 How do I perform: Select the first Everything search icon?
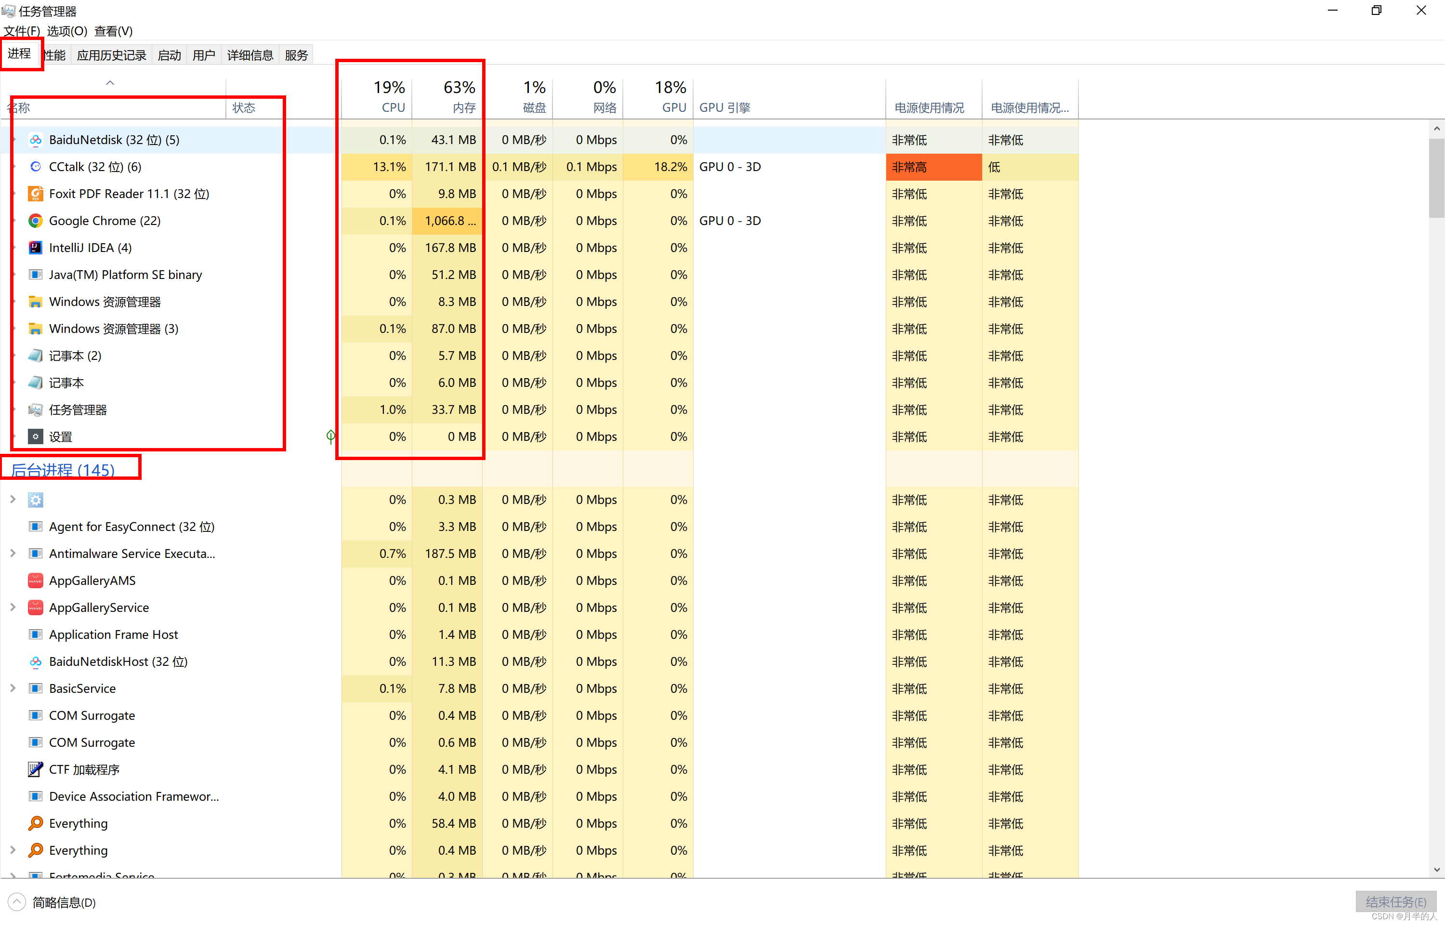[x=36, y=823]
